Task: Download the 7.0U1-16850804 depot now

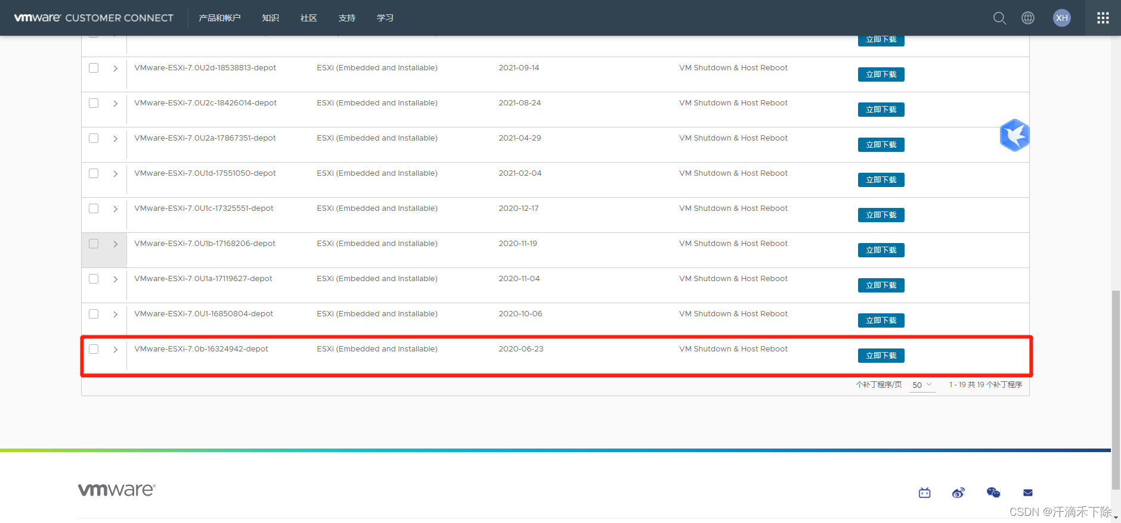Action: point(881,320)
